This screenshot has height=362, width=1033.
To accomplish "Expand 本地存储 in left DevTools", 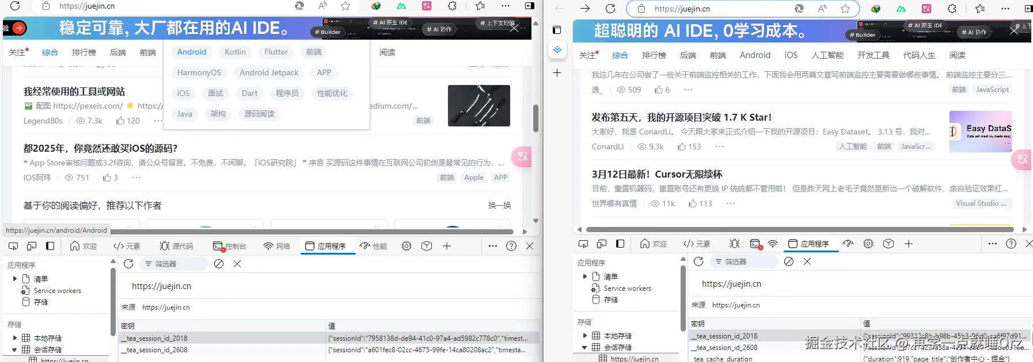I will click(x=15, y=338).
